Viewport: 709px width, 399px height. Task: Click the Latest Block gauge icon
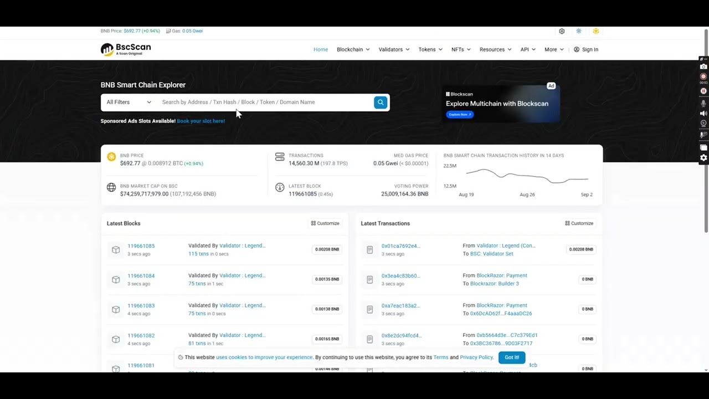pyautogui.click(x=280, y=187)
